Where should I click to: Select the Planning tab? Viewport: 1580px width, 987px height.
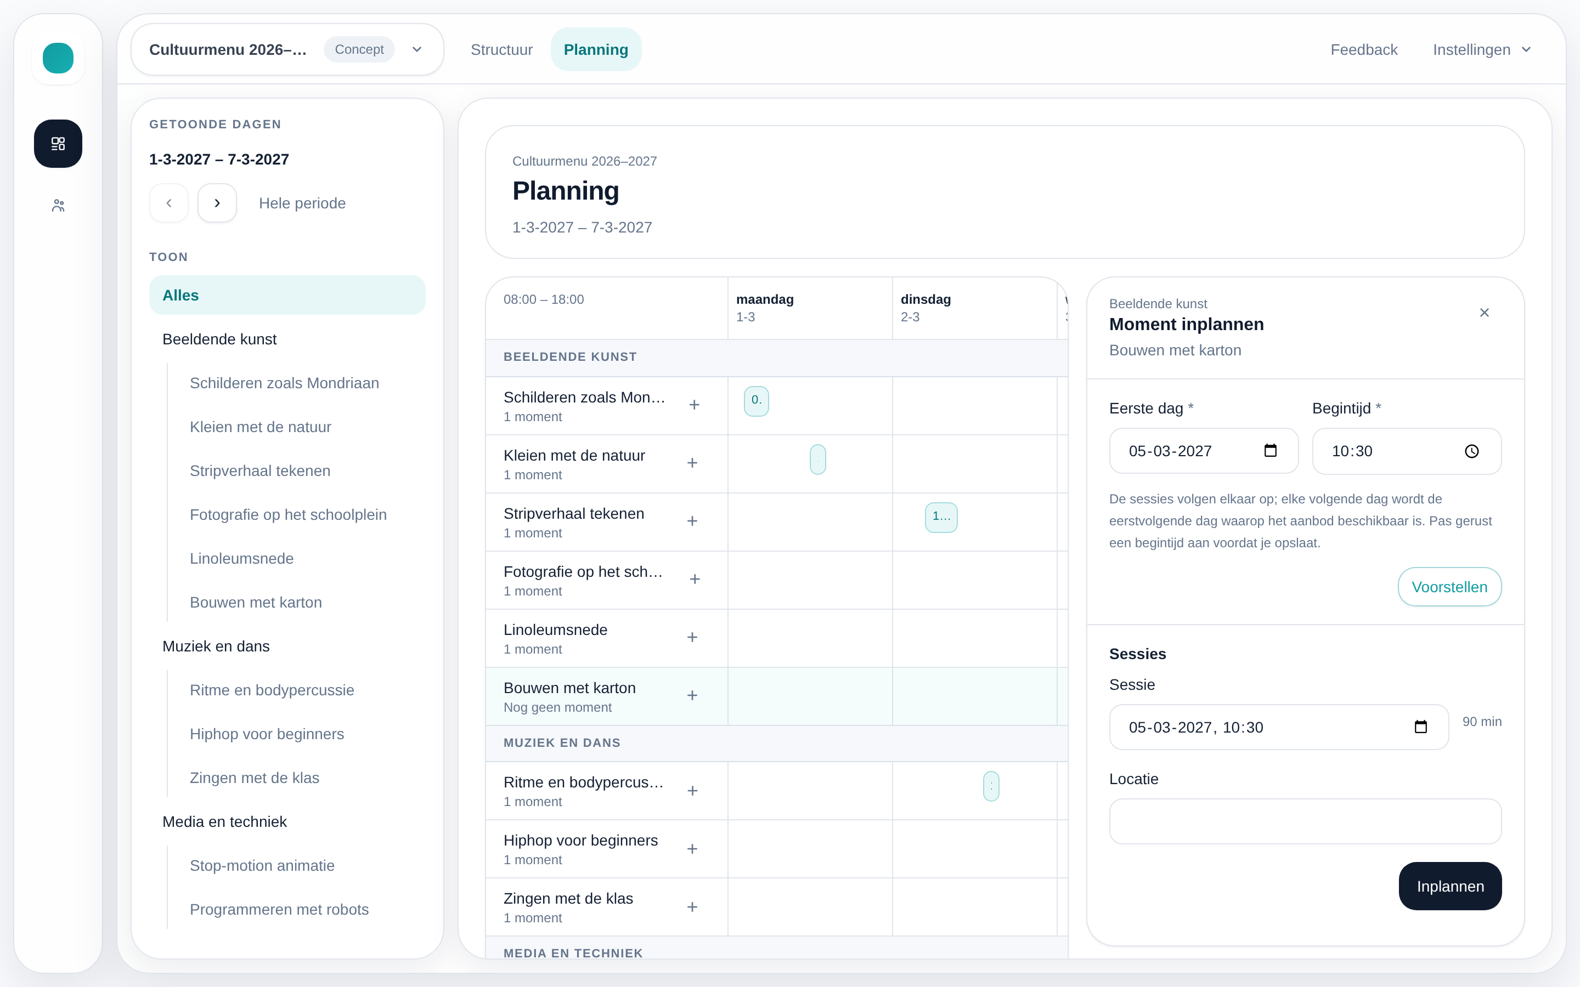pos(595,49)
